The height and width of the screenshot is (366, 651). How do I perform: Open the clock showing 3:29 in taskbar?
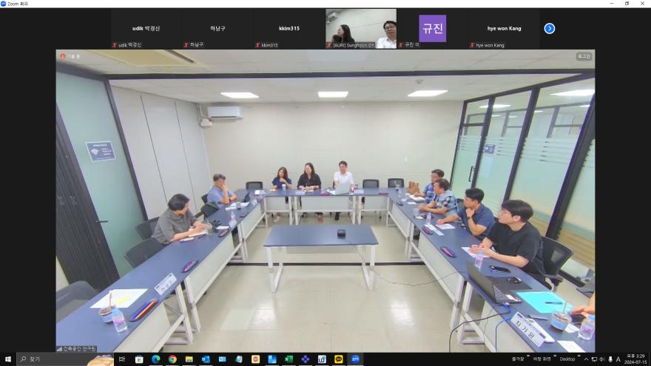coord(635,359)
